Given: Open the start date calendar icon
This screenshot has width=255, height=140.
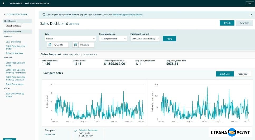Looking at the screenshot, I should (50, 45).
